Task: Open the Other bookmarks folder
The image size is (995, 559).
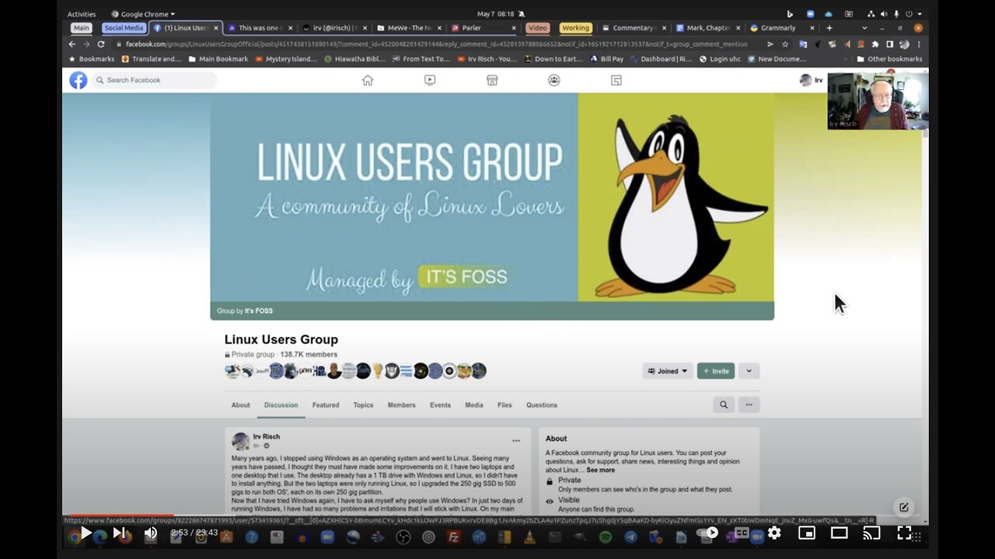Action: click(x=889, y=59)
